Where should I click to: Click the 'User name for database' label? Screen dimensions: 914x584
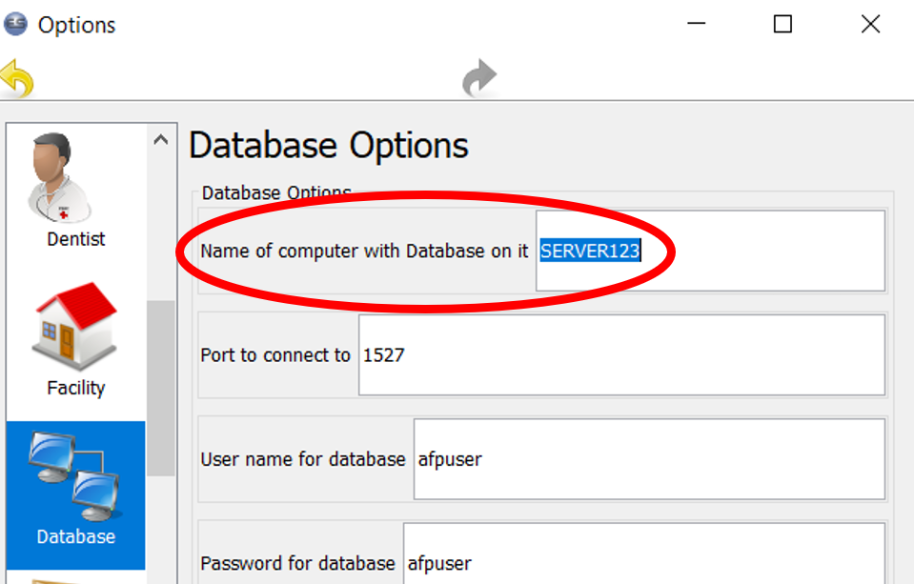[303, 459]
